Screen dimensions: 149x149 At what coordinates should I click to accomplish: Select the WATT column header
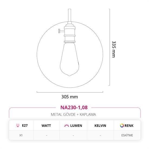point(46,126)
